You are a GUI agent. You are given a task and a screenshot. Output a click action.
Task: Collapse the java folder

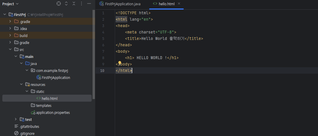(x=21, y=63)
